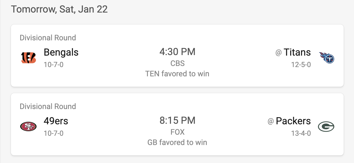This screenshot has height=163, width=354.
Task: Click the Titans 12-5-0 record
Action: (x=301, y=65)
